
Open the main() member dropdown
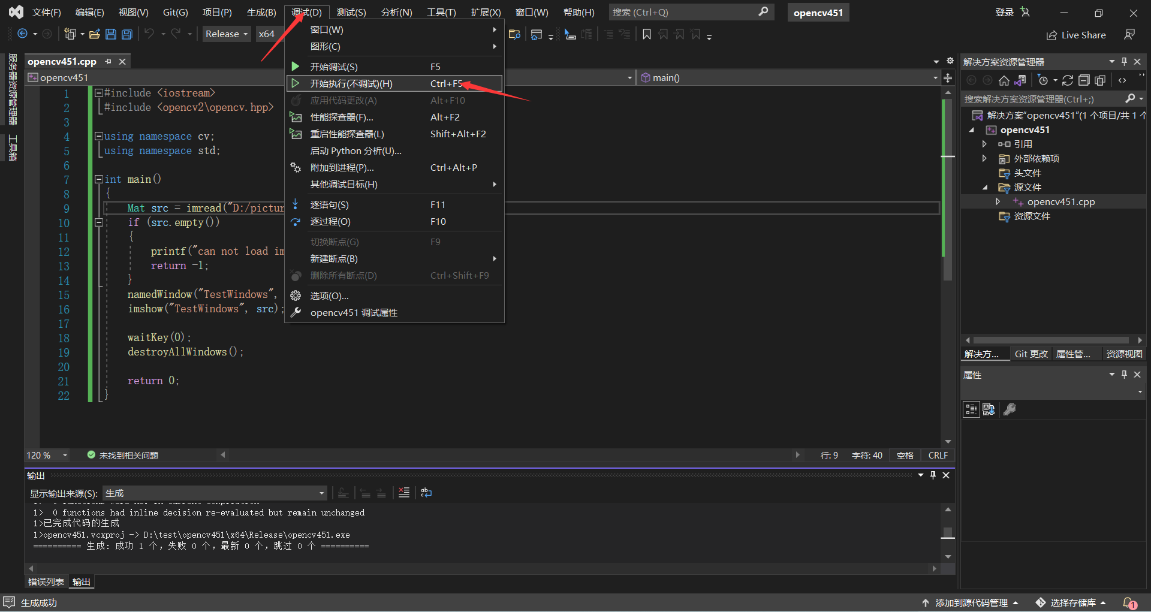788,78
